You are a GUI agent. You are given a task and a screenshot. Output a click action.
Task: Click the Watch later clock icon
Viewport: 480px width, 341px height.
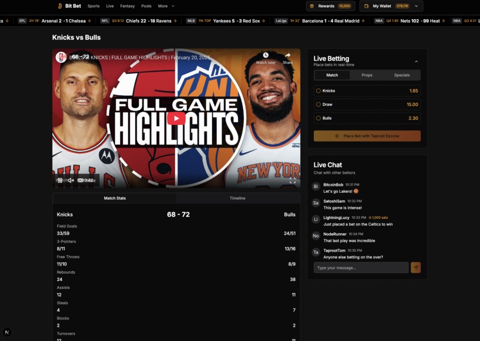click(266, 55)
